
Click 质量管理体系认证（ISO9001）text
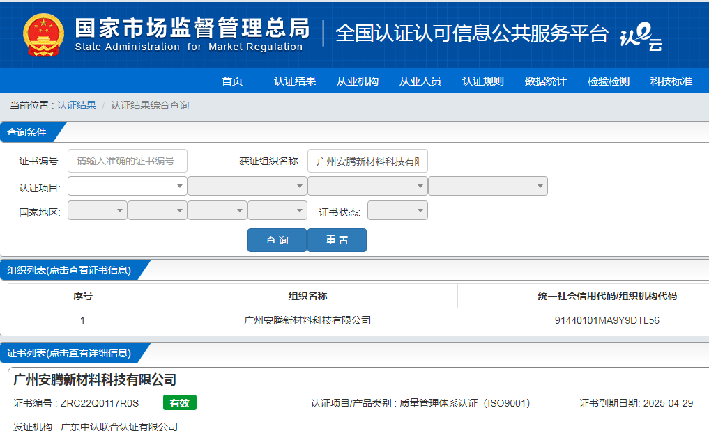coord(465,403)
